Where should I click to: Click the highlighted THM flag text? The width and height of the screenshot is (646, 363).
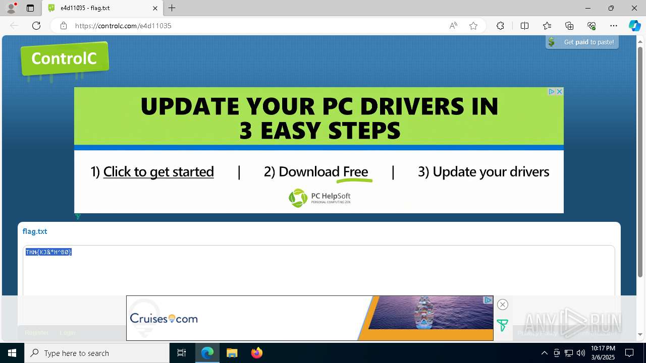coord(49,252)
